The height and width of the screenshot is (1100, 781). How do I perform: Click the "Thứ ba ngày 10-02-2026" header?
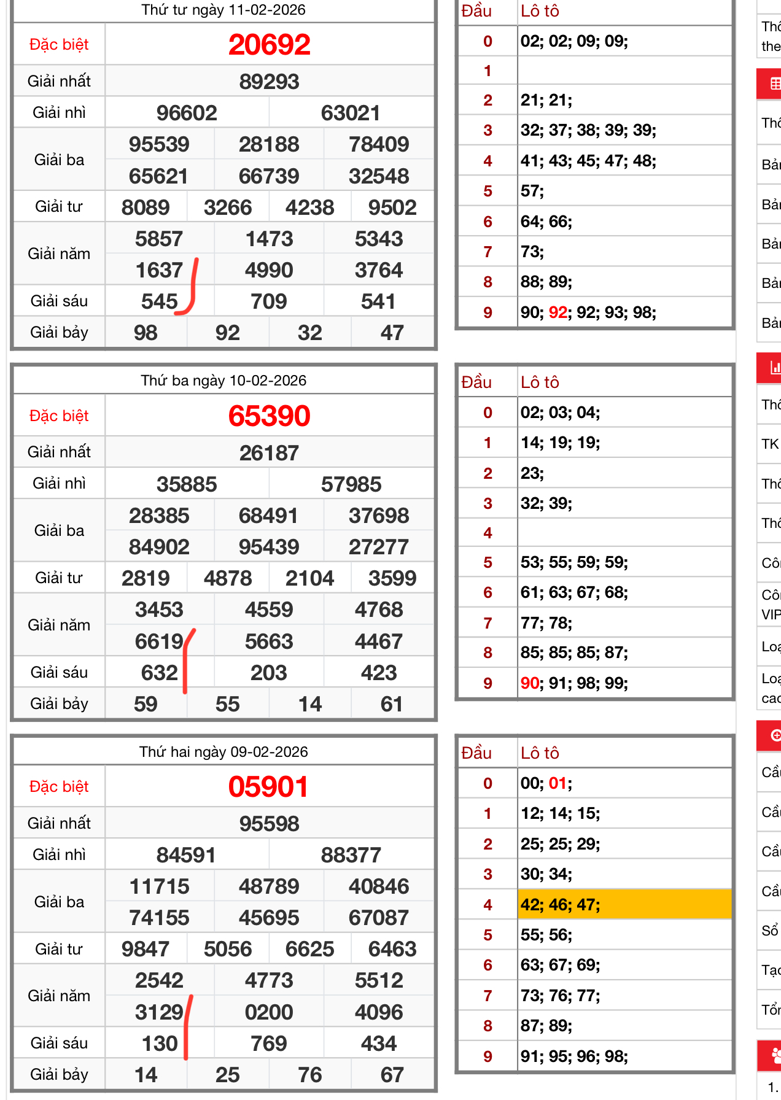pyautogui.click(x=223, y=381)
